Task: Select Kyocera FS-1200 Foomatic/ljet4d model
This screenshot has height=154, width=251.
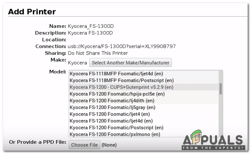Action: [144, 121]
